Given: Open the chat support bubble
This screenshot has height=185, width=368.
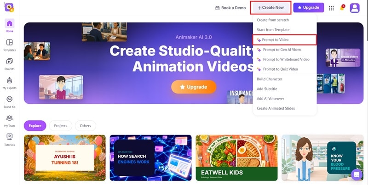Looking at the screenshot, I should point(357,174).
